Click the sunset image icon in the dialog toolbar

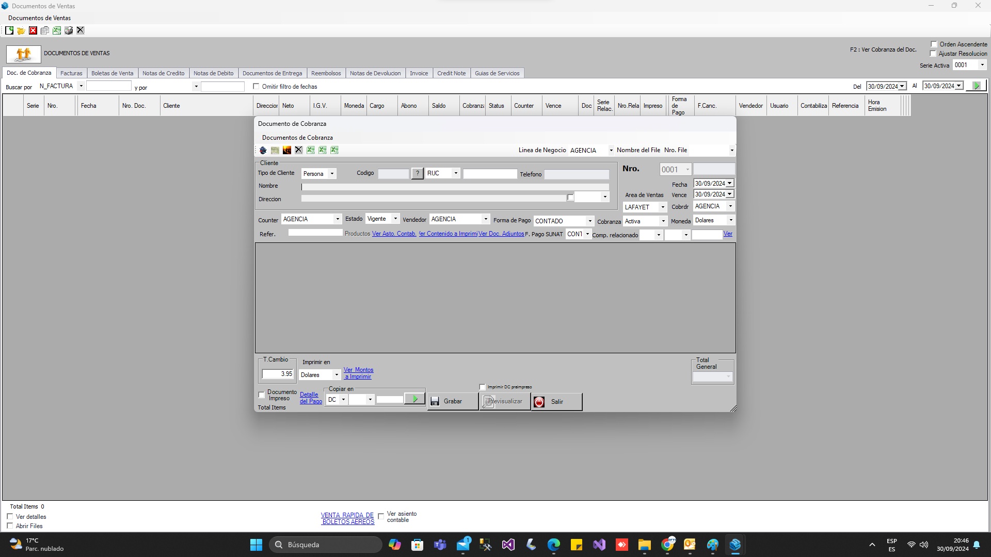(x=286, y=150)
